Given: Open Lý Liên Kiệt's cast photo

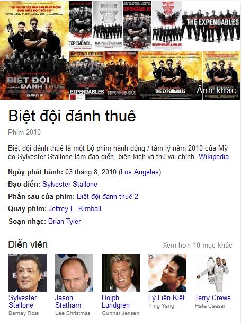Looking at the screenshot, I should 167,273.
